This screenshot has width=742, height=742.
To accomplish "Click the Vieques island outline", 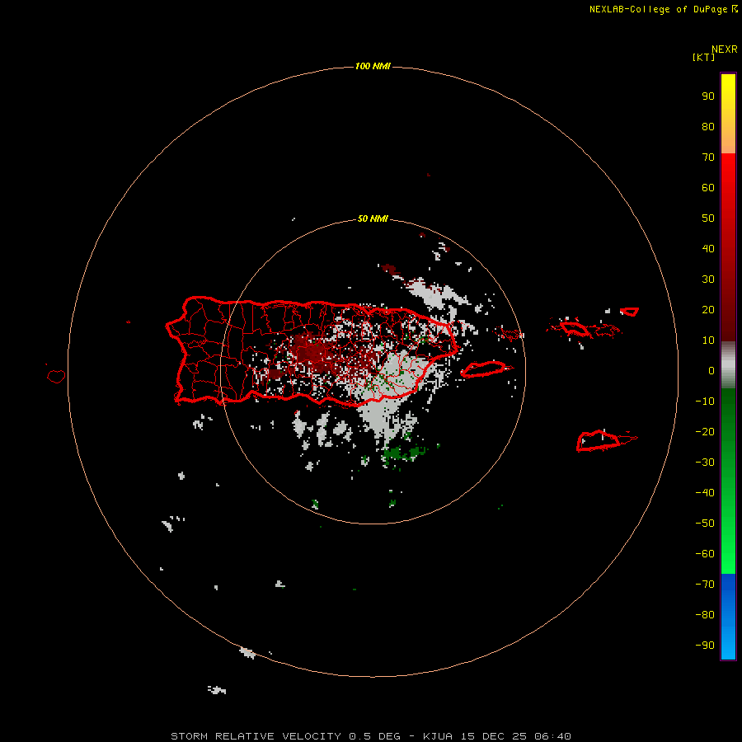I will point(483,369).
